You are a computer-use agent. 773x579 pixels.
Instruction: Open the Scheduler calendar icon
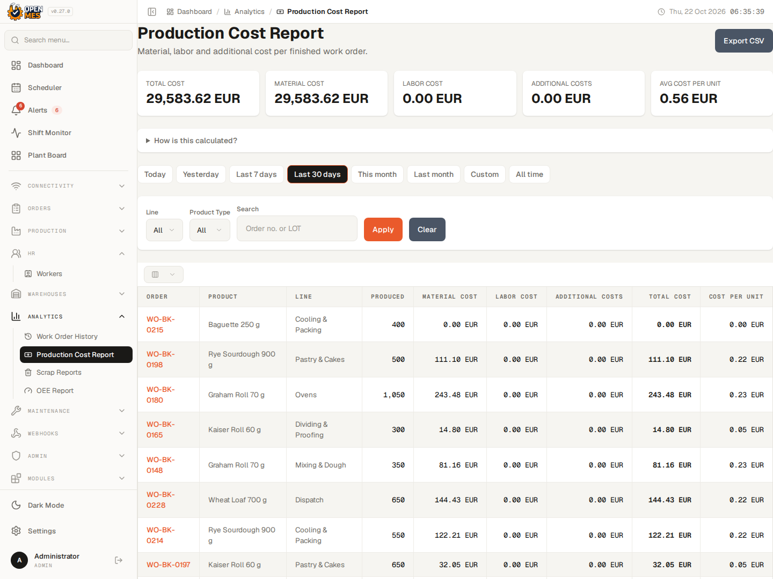pyautogui.click(x=16, y=88)
